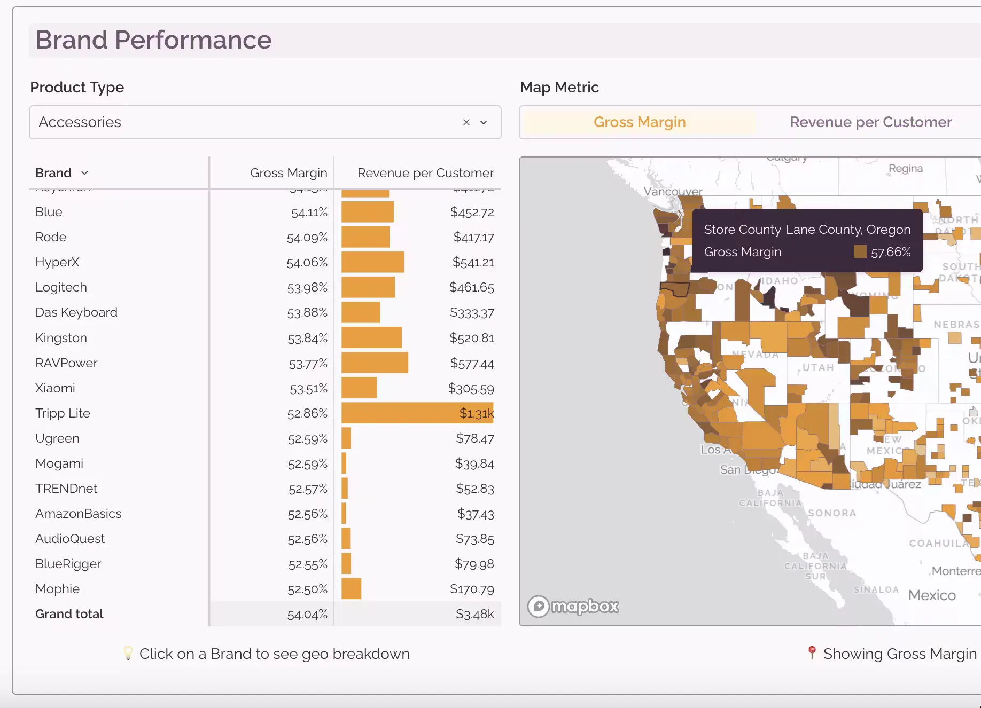The image size is (981, 708).
Task: Click the lightbulb icon next to geo breakdown hint
Action: click(x=128, y=653)
